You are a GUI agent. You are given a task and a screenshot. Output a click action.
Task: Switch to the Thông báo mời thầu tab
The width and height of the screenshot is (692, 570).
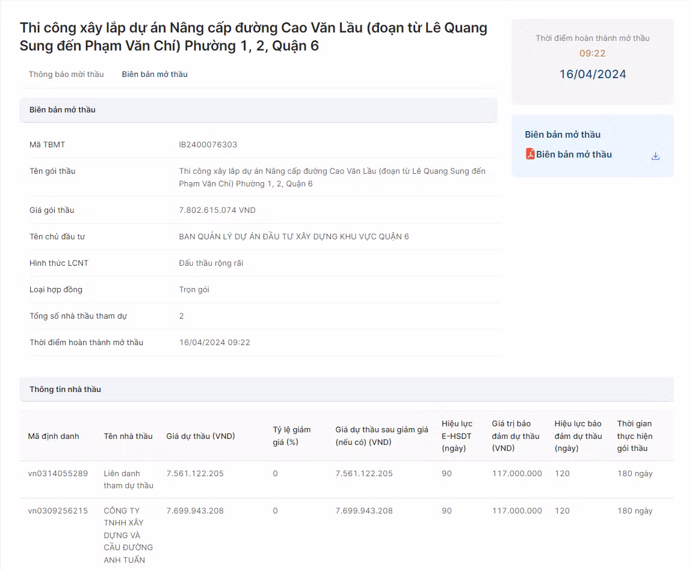(x=66, y=74)
